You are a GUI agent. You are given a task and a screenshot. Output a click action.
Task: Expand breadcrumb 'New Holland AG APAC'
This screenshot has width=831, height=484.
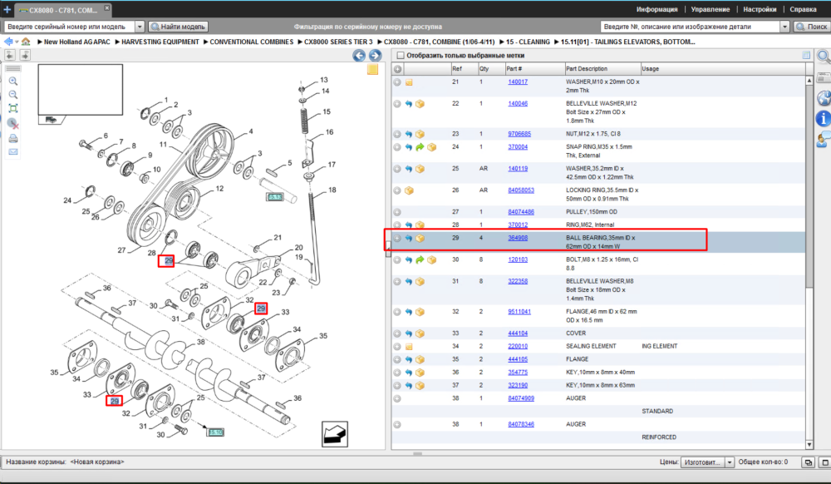click(x=40, y=42)
